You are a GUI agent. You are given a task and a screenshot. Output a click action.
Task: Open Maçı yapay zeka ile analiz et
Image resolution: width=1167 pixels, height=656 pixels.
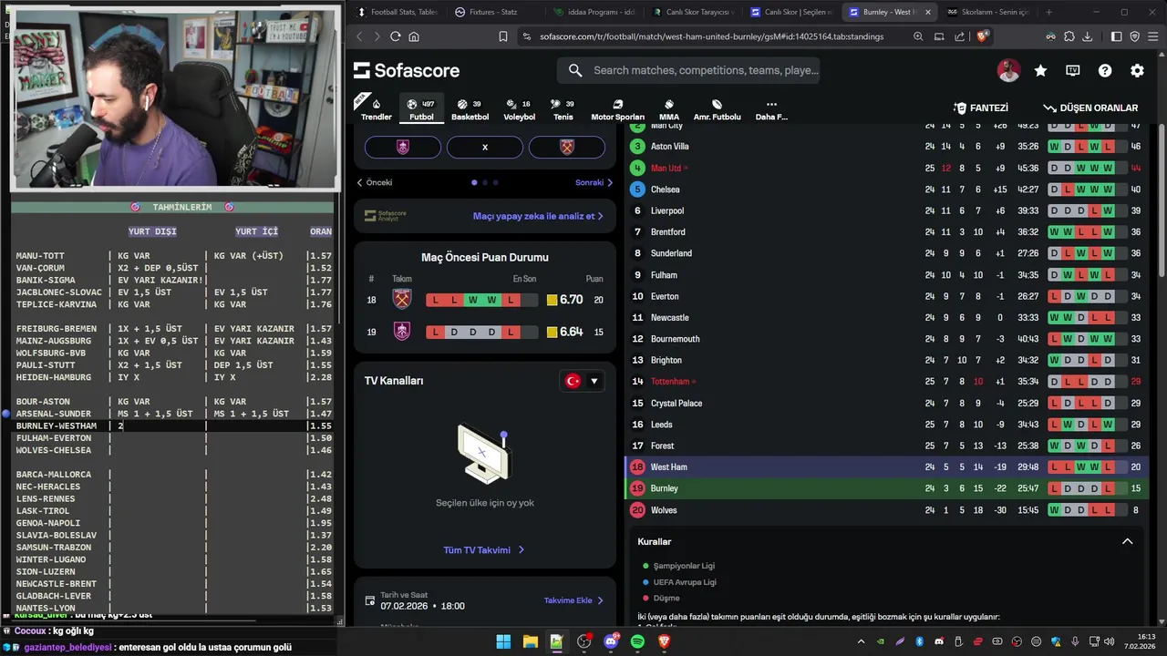pyautogui.click(x=538, y=216)
